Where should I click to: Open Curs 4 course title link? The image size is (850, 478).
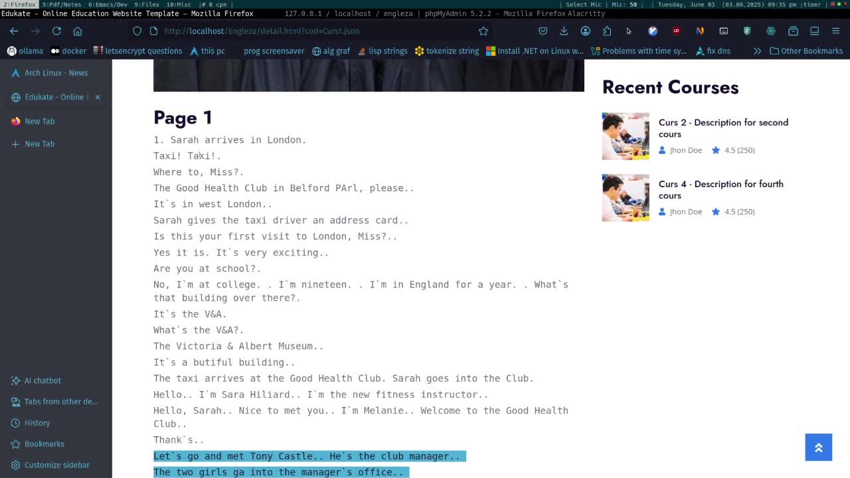(721, 190)
